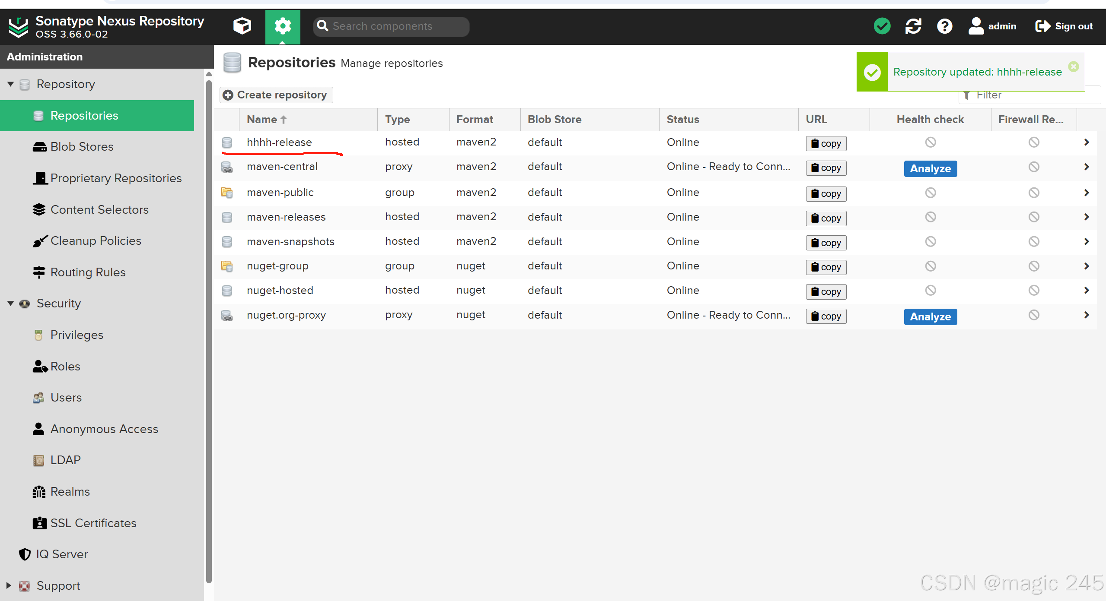This screenshot has width=1106, height=601.
Task: Click Sign out link
Action: coord(1064,26)
